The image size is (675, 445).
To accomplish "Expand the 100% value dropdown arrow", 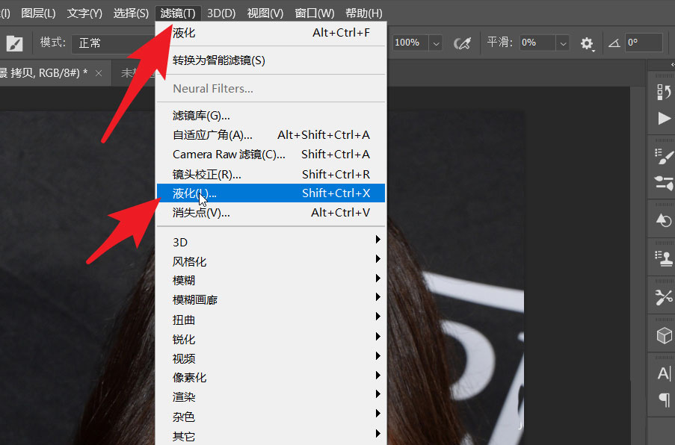I will tap(436, 43).
